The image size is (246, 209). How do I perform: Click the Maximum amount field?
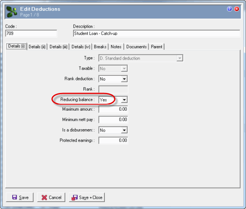pos(113,109)
